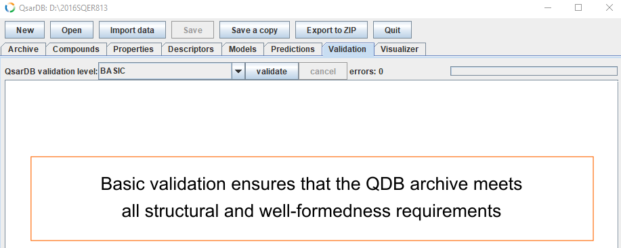Click the validation progress bar

[x=534, y=71]
